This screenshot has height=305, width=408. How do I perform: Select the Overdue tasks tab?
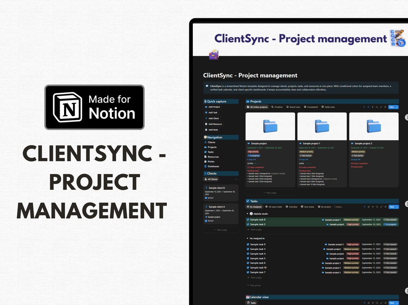tap(291, 207)
